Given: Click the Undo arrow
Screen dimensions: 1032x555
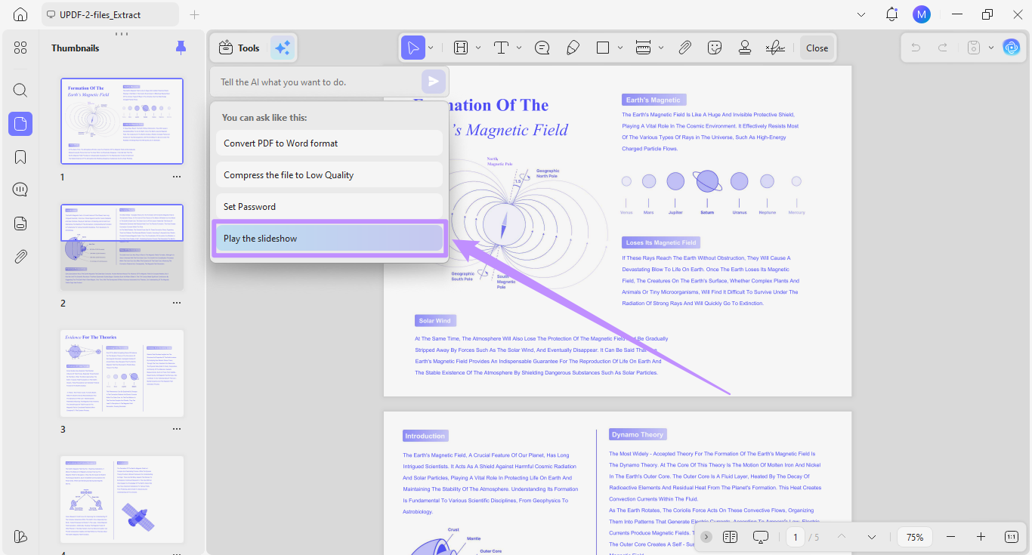Looking at the screenshot, I should [916, 48].
